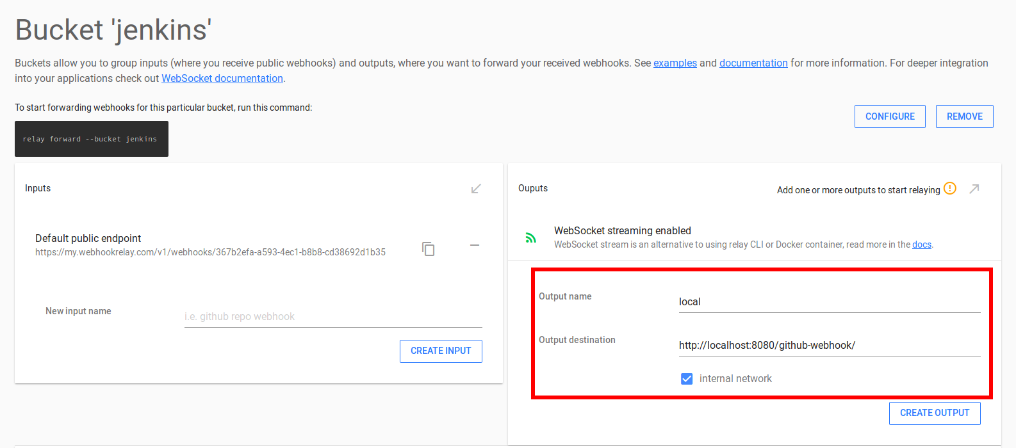Image resolution: width=1016 pixels, height=448 pixels.
Task: Uncheck the internal network checkbox
Action: (x=687, y=379)
